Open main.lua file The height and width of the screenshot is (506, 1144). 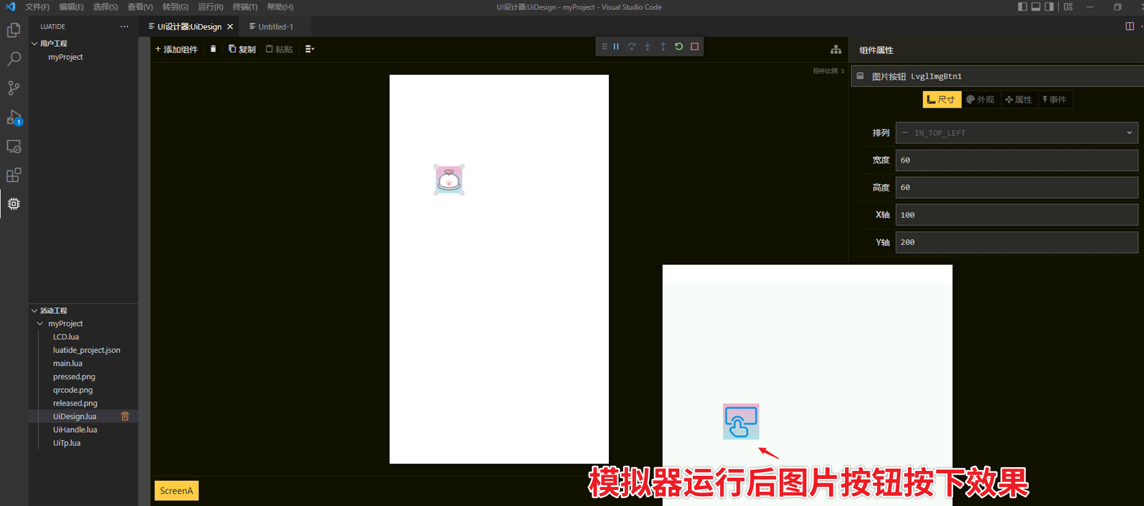tap(68, 364)
